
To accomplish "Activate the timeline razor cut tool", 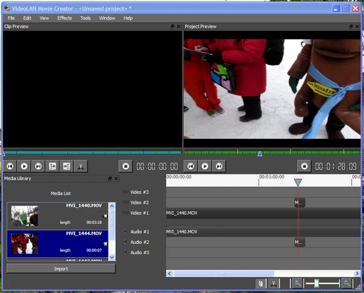I will coord(274,283).
